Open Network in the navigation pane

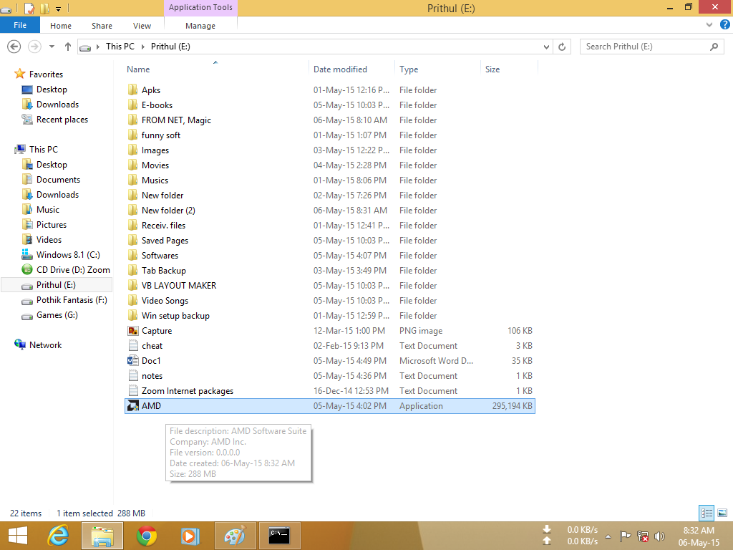pyautogui.click(x=45, y=344)
